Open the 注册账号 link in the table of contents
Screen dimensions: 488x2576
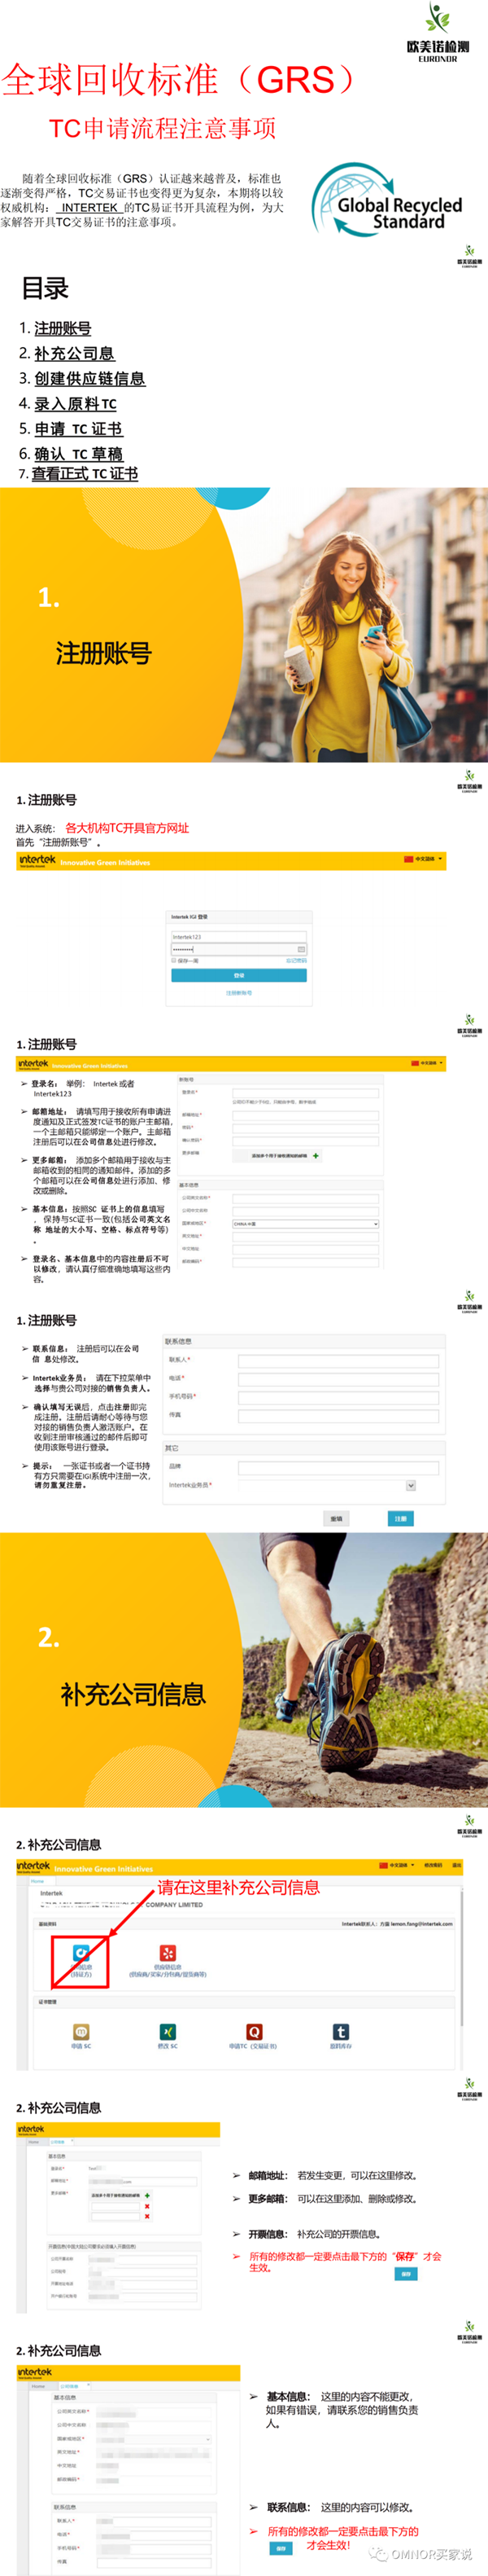pyautogui.click(x=63, y=328)
